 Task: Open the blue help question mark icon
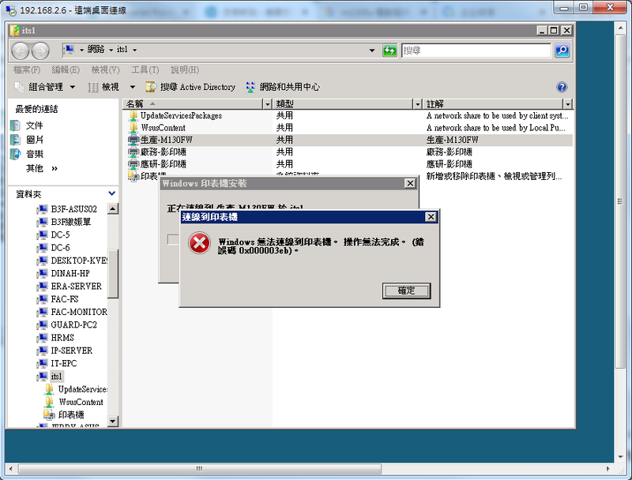(562, 88)
